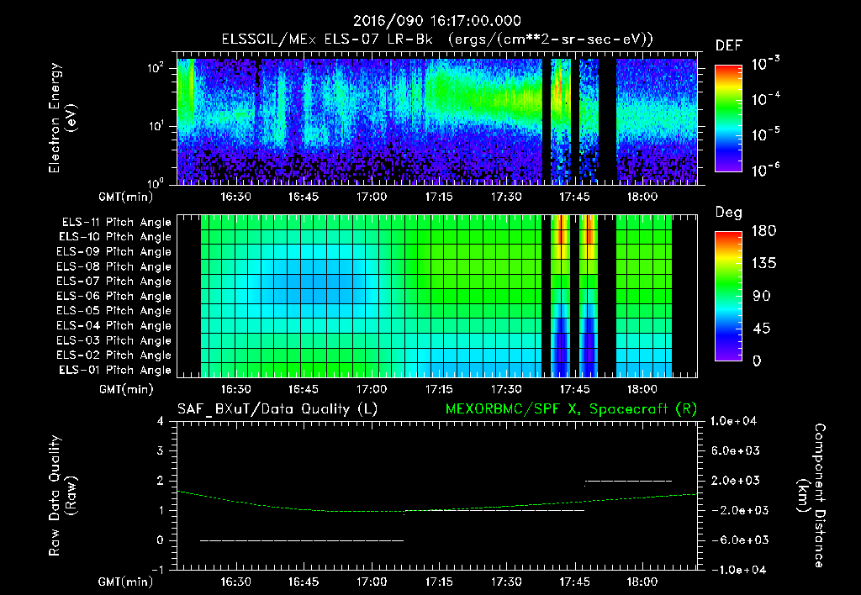Viewport: 861px width, 595px height.
Task: Click the Component Distance (km) axis label
Action: tap(811, 496)
